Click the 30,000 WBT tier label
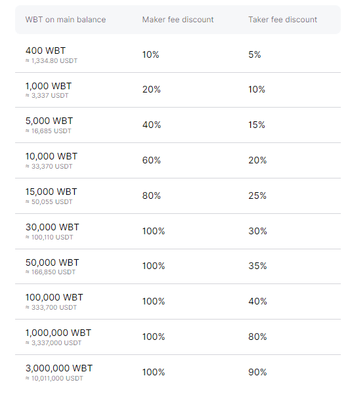The width and height of the screenshot is (348, 395). click(x=53, y=227)
